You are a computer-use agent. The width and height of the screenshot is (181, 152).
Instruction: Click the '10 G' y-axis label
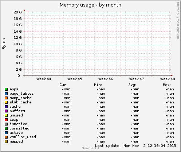click(x=17, y=44)
